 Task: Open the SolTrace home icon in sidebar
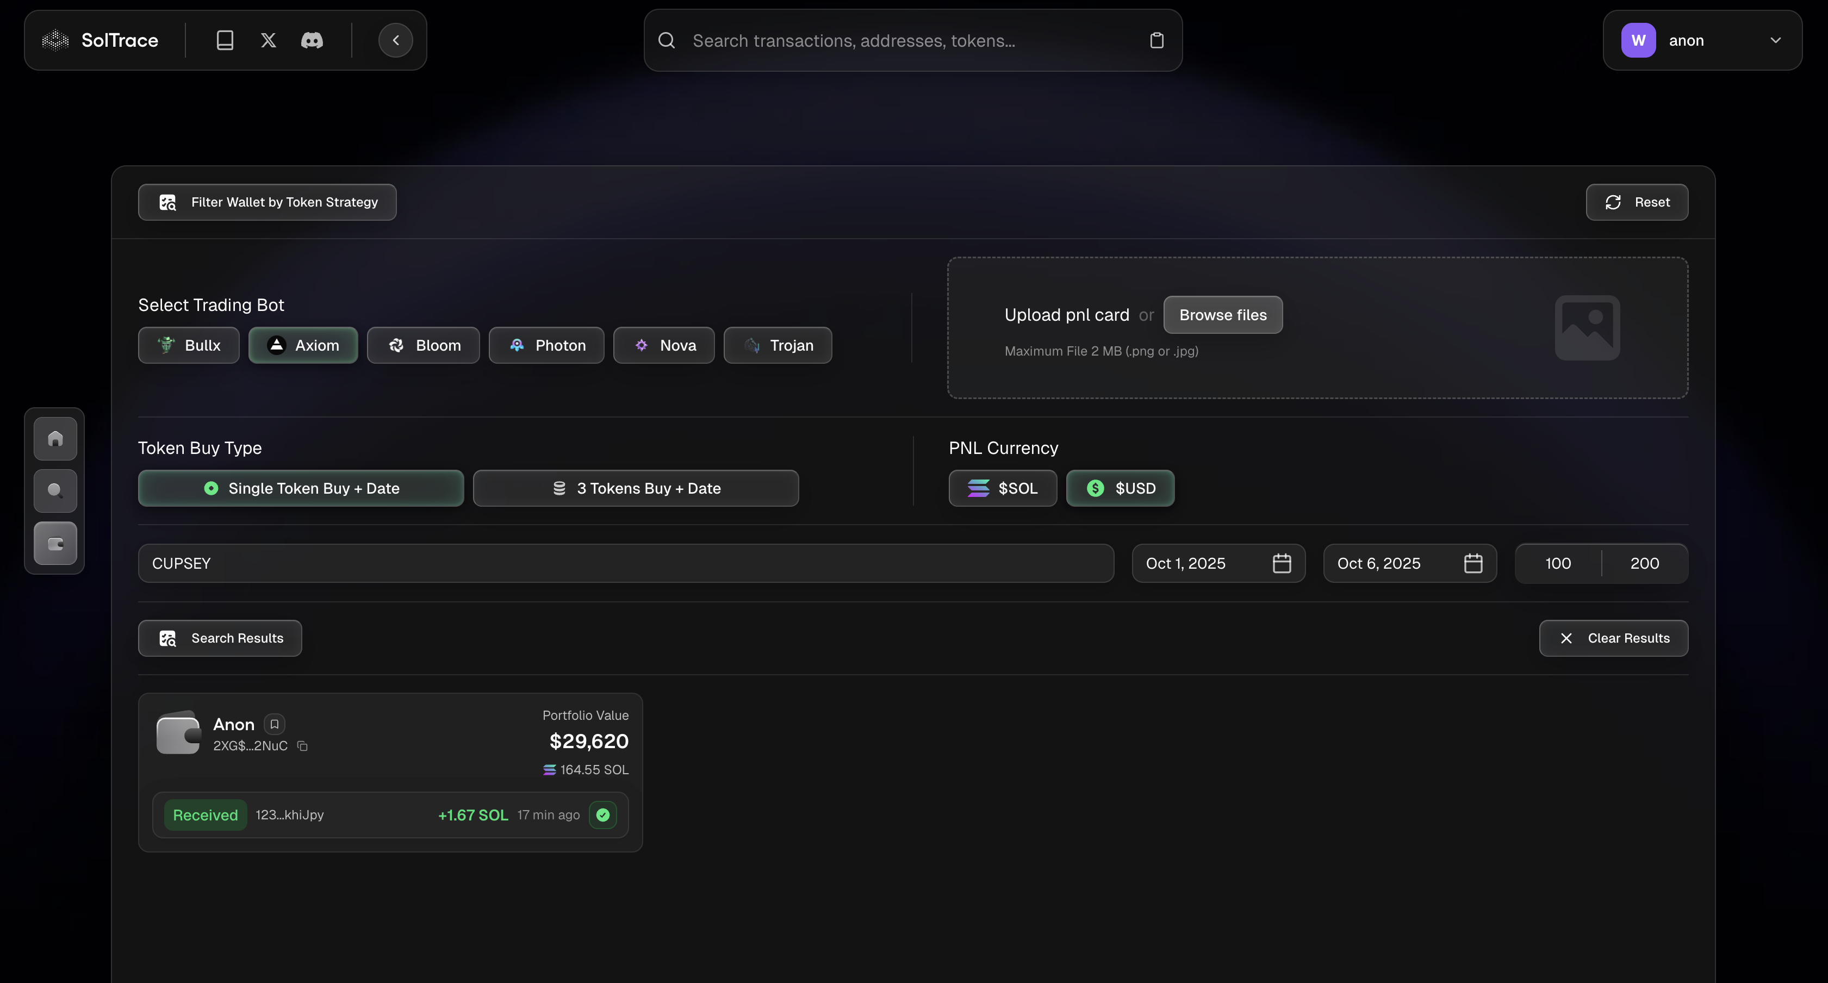click(x=54, y=438)
